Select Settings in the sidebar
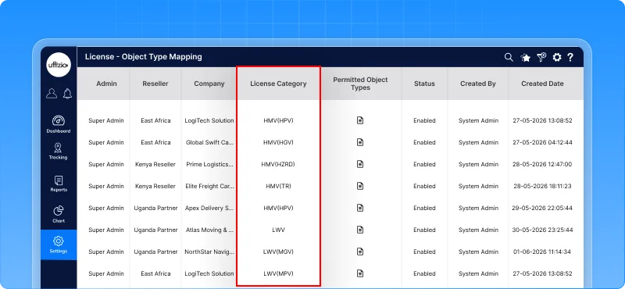Image resolution: width=625 pixels, height=289 pixels. pos(58,244)
